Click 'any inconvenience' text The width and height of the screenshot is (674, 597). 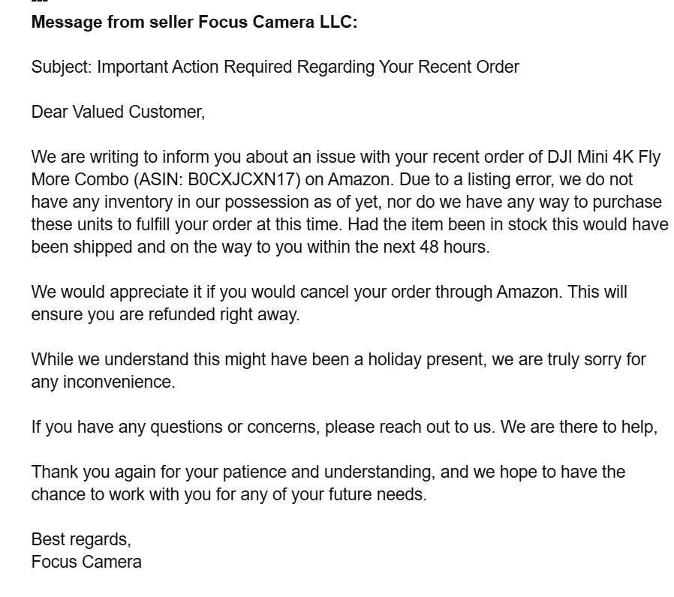tap(103, 382)
